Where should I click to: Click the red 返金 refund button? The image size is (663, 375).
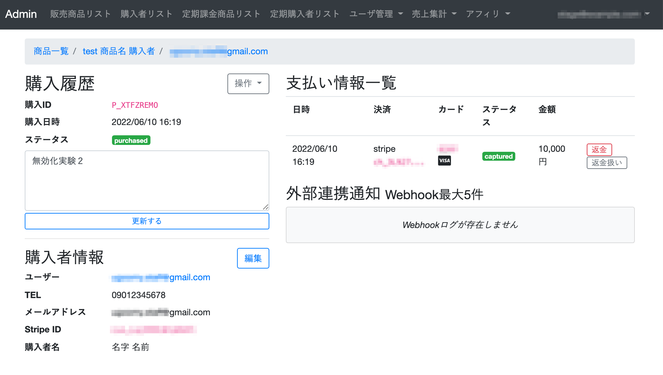point(599,149)
